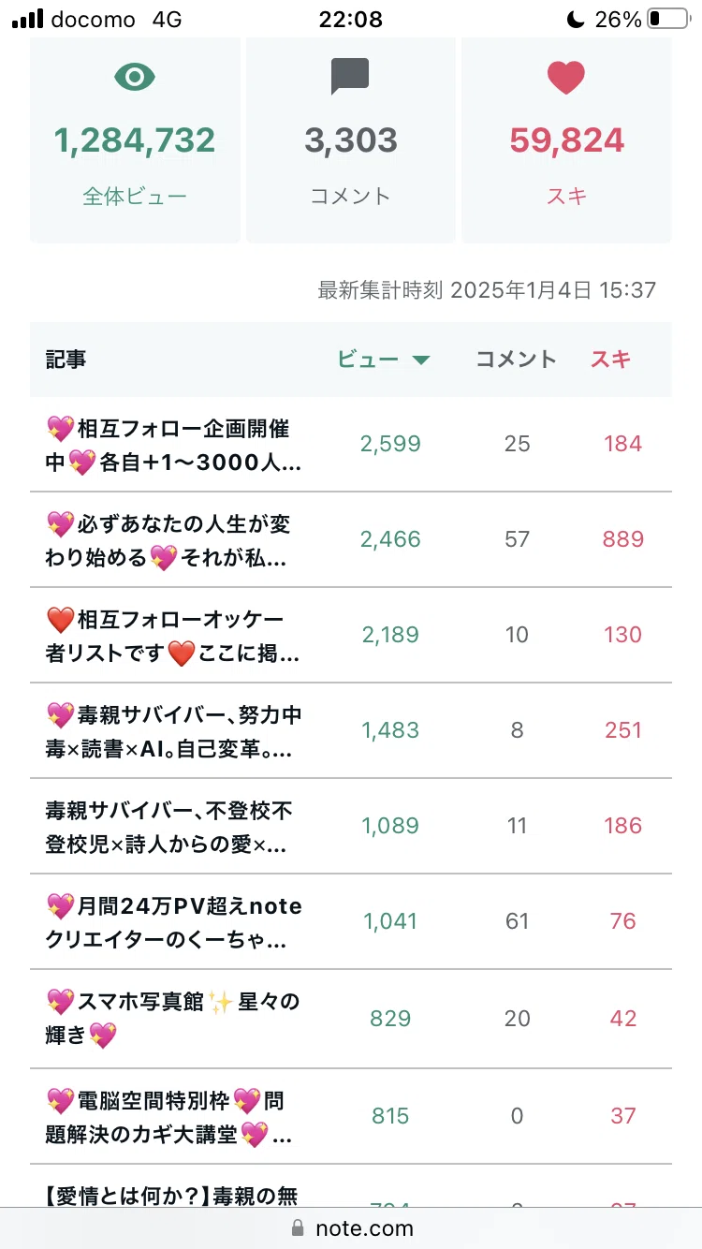Tap the green eye views icon

point(135,77)
